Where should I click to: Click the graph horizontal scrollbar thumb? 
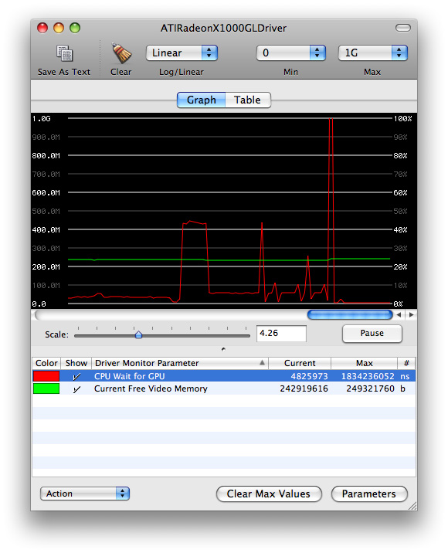350,314
